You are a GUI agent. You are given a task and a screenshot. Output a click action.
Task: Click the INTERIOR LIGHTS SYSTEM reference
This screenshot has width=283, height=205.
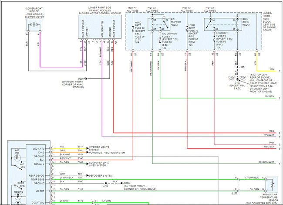99,148
